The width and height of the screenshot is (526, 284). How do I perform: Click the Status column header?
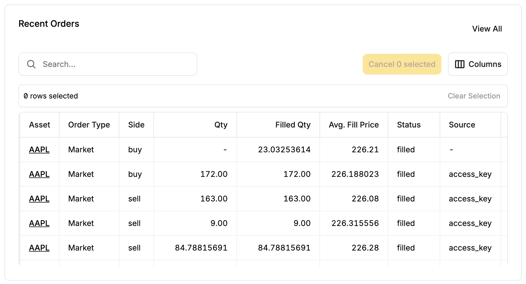pyautogui.click(x=409, y=125)
